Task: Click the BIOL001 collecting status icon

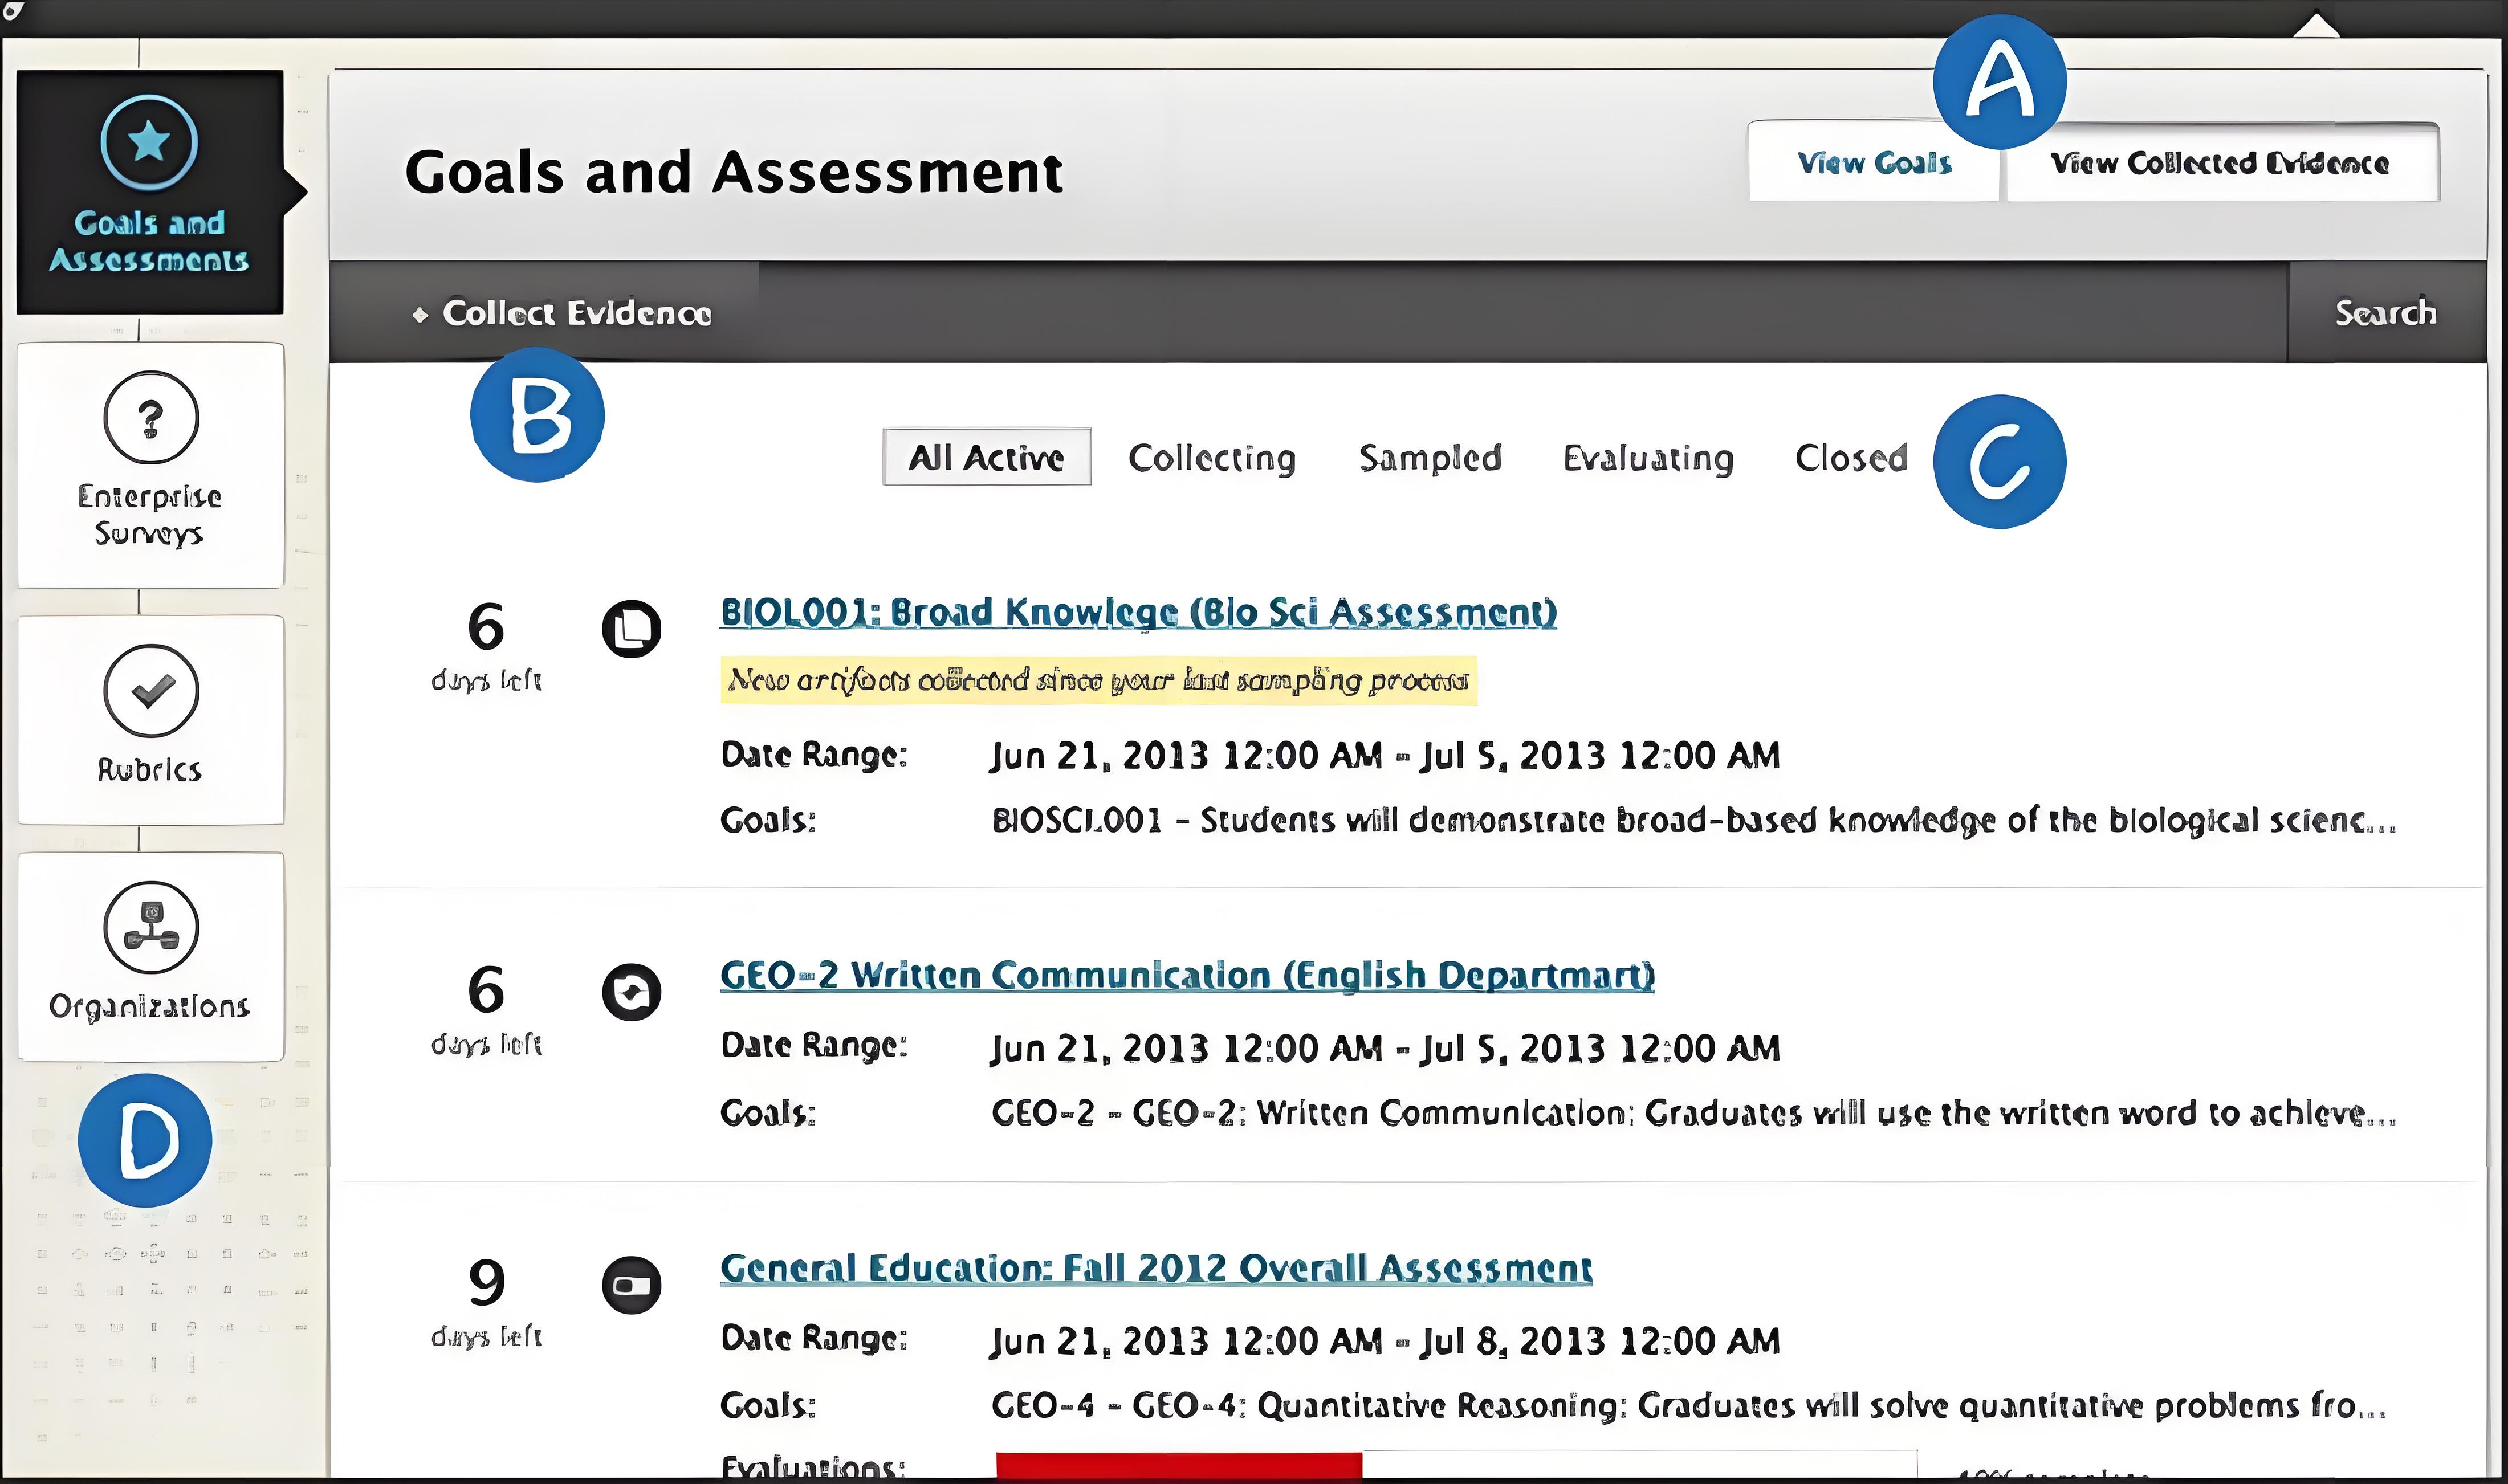Action: click(631, 629)
